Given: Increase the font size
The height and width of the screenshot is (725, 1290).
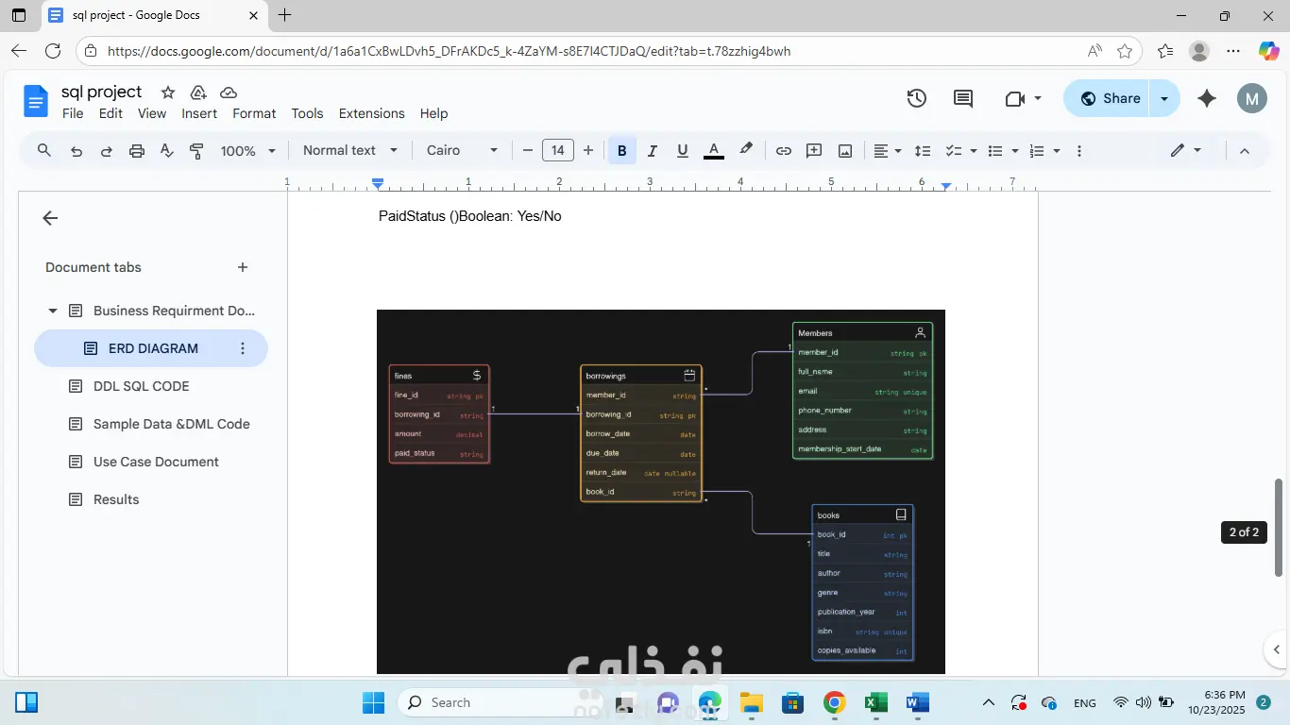Looking at the screenshot, I should coord(588,151).
